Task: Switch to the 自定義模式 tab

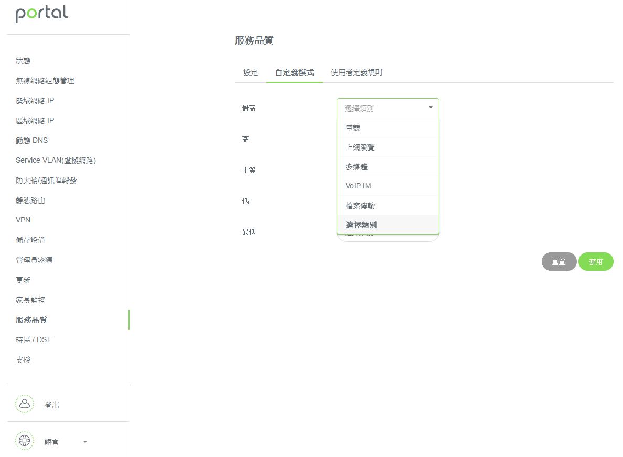Action: pos(294,72)
